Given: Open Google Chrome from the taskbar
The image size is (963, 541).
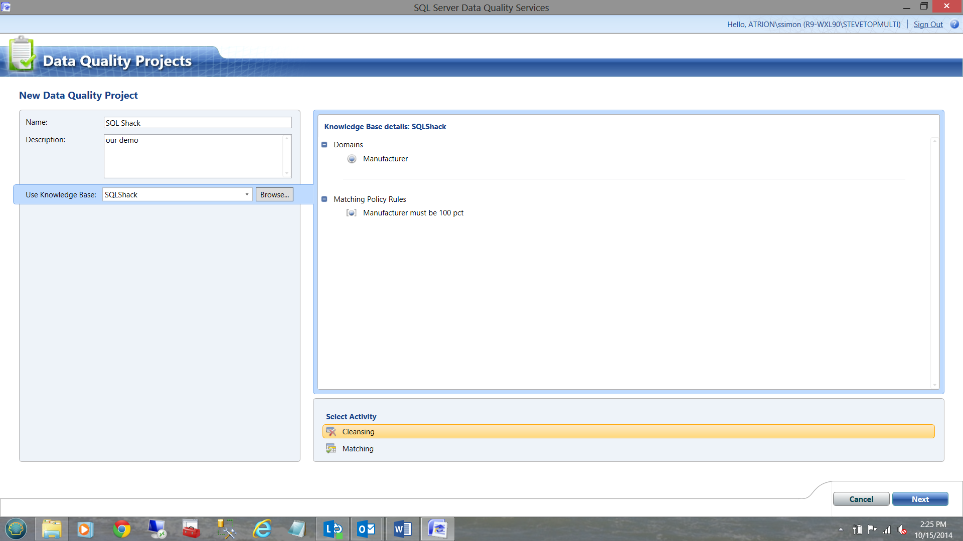Looking at the screenshot, I should point(121,529).
